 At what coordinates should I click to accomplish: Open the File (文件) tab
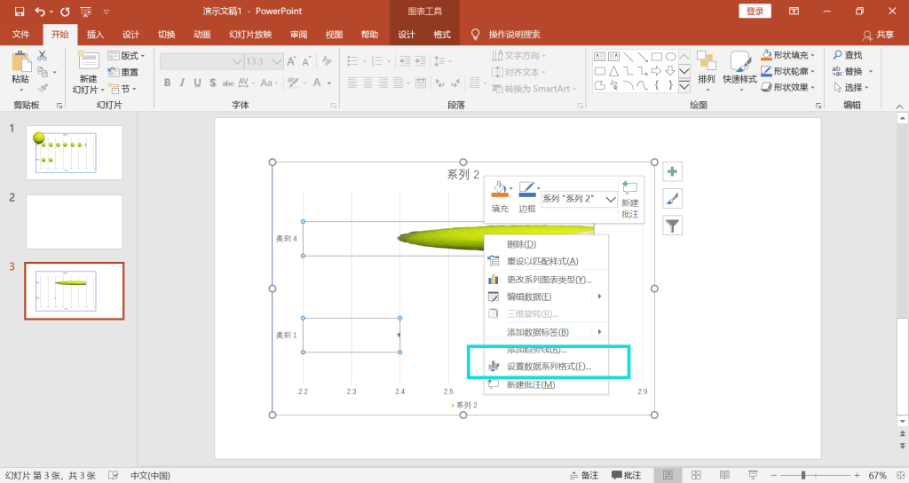(x=21, y=35)
